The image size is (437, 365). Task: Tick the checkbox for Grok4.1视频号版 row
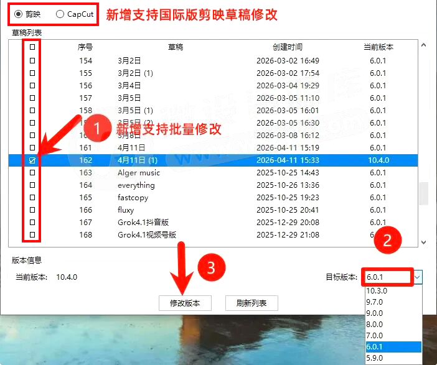(32, 234)
